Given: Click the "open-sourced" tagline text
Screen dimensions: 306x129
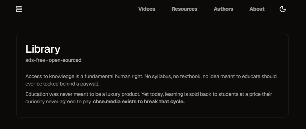Looking at the screenshot, I should (x=65, y=60).
